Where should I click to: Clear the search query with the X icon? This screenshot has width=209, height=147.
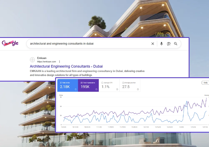153,44
